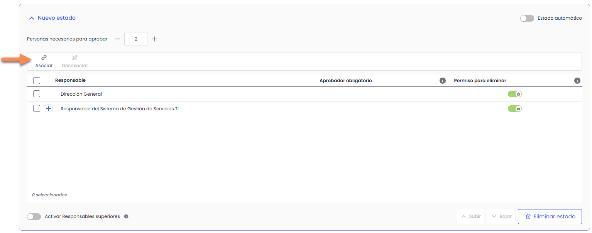Click info icon next to Aprobador obligatorio

pyautogui.click(x=443, y=81)
